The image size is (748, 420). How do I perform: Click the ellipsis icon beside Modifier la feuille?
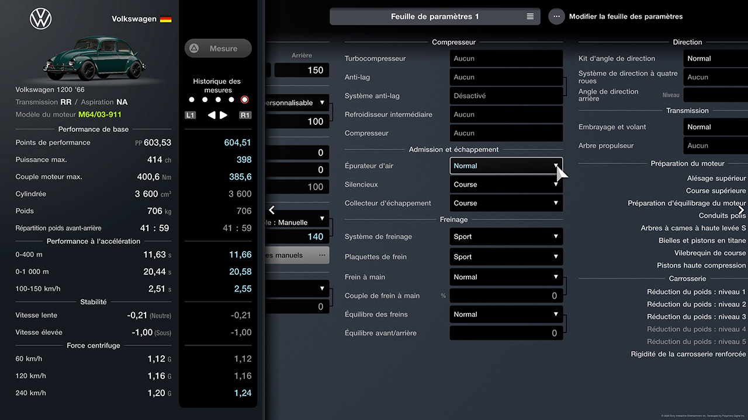(556, 16)
